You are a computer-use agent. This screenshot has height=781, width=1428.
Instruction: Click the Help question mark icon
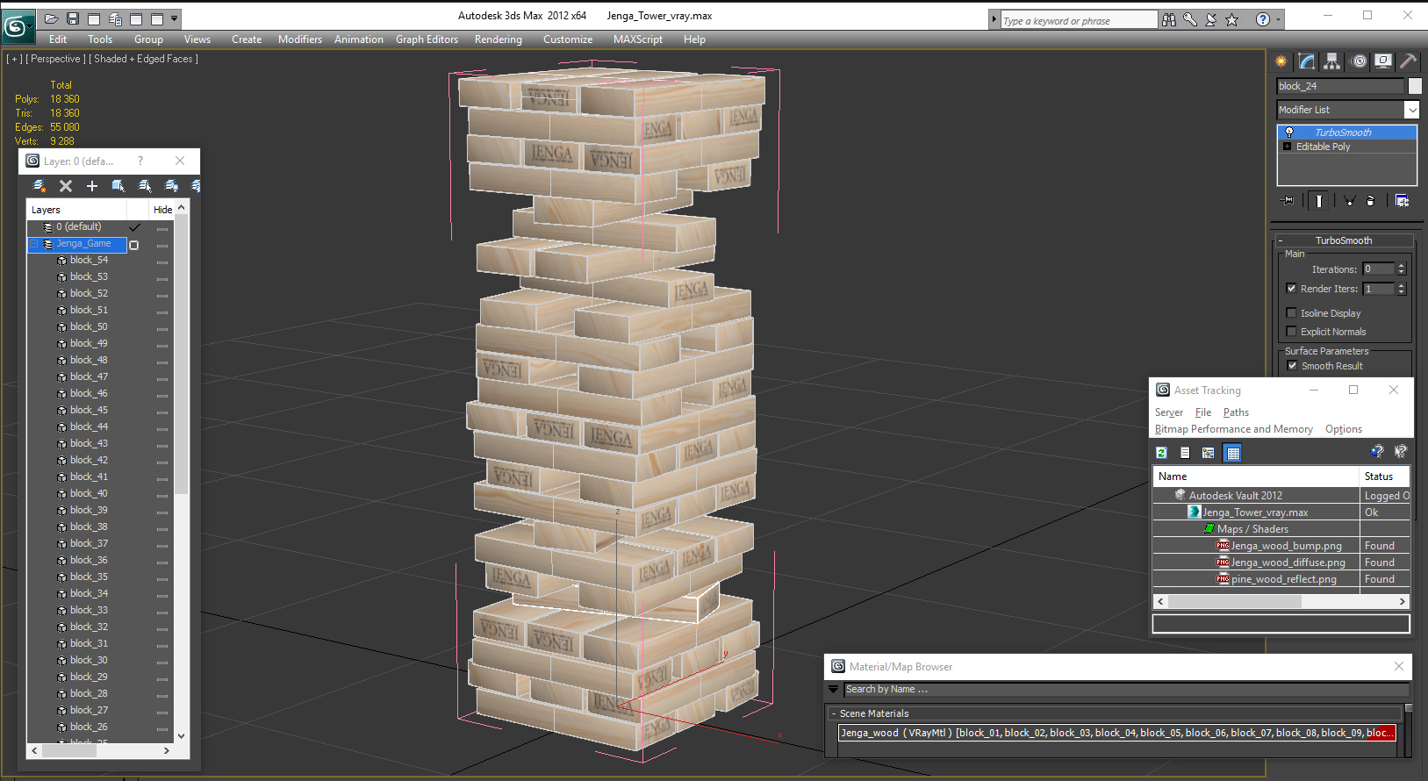click(1262, 19)
